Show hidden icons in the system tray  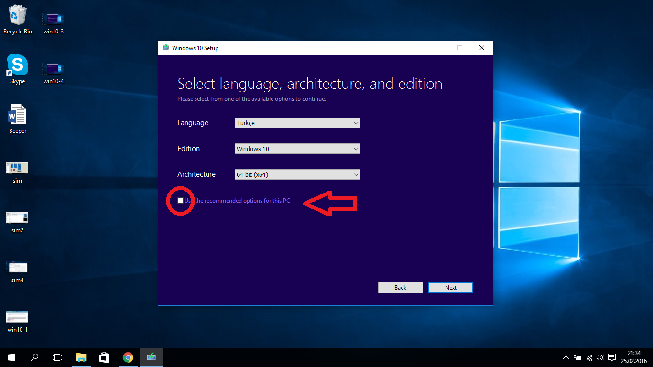(566, 357)
